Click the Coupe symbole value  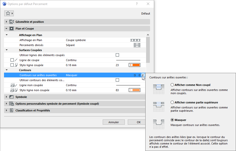coord(76,40)
